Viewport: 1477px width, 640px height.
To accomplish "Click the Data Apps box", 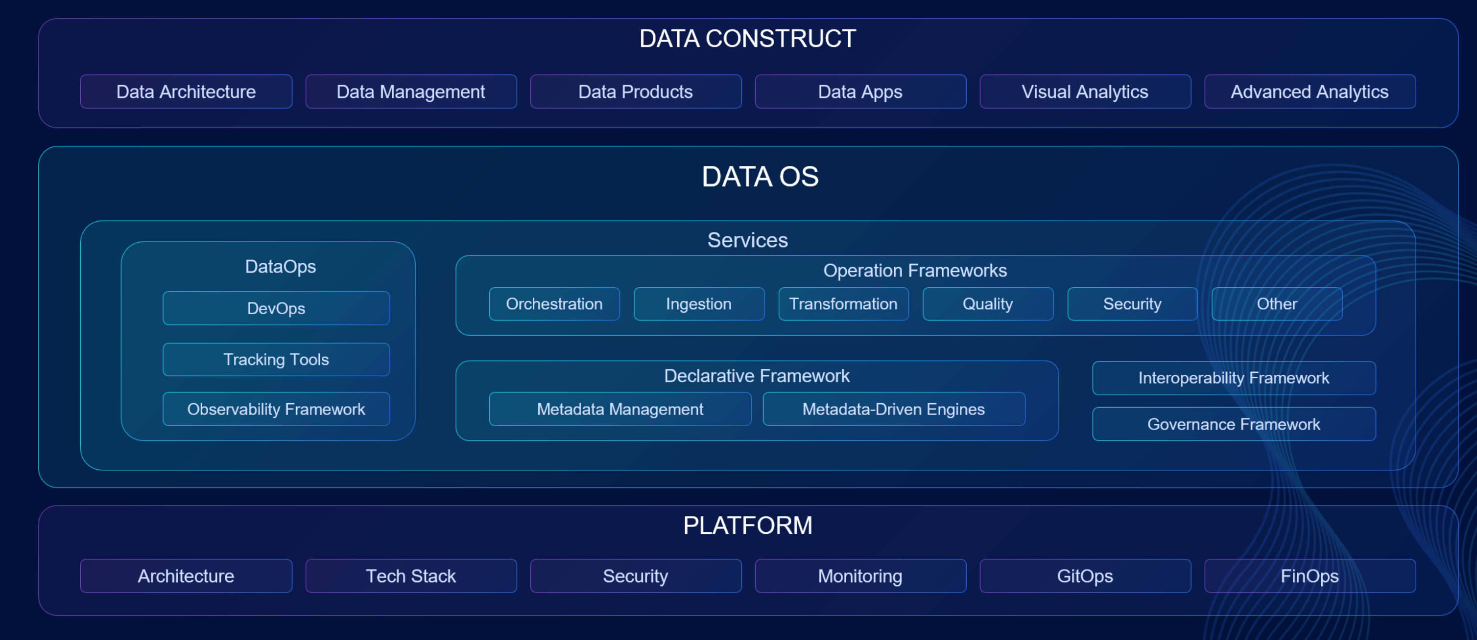I will point(860,91).
